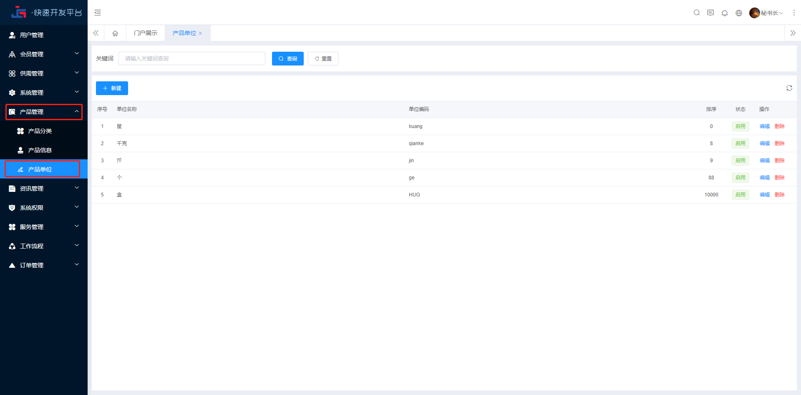
Task: Click the unit code 'kuang' cell
Action: coord(416,126)
